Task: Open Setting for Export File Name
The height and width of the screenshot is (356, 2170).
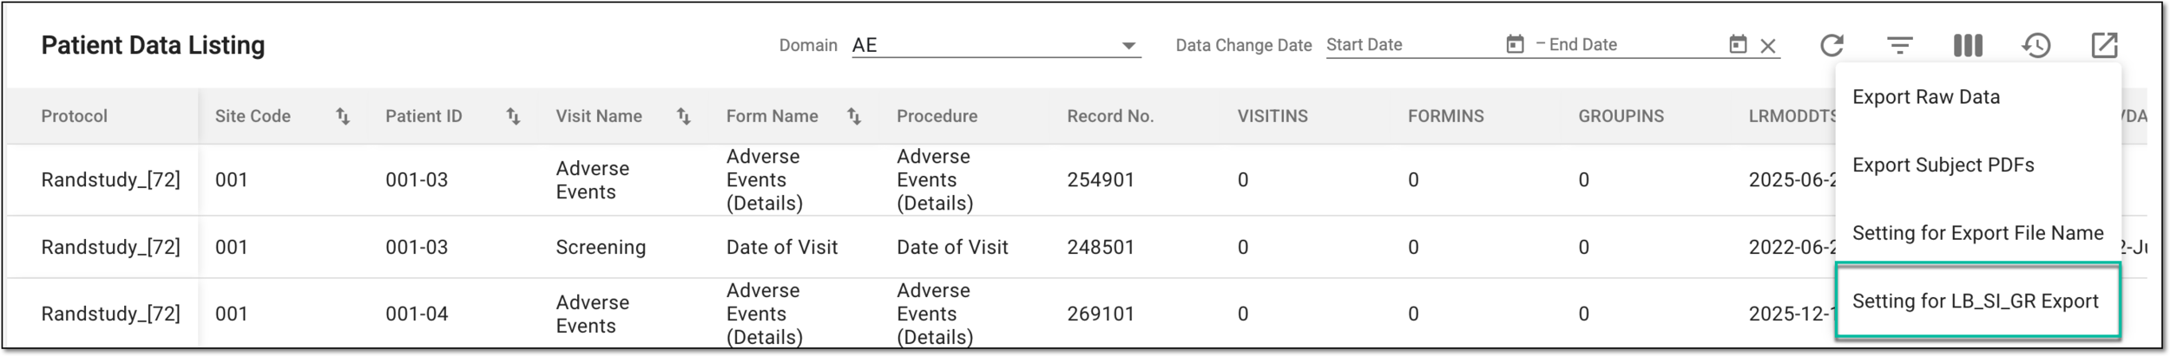Action: pos(1978,233)
